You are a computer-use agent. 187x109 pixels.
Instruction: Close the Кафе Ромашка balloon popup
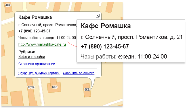[98, 15]
